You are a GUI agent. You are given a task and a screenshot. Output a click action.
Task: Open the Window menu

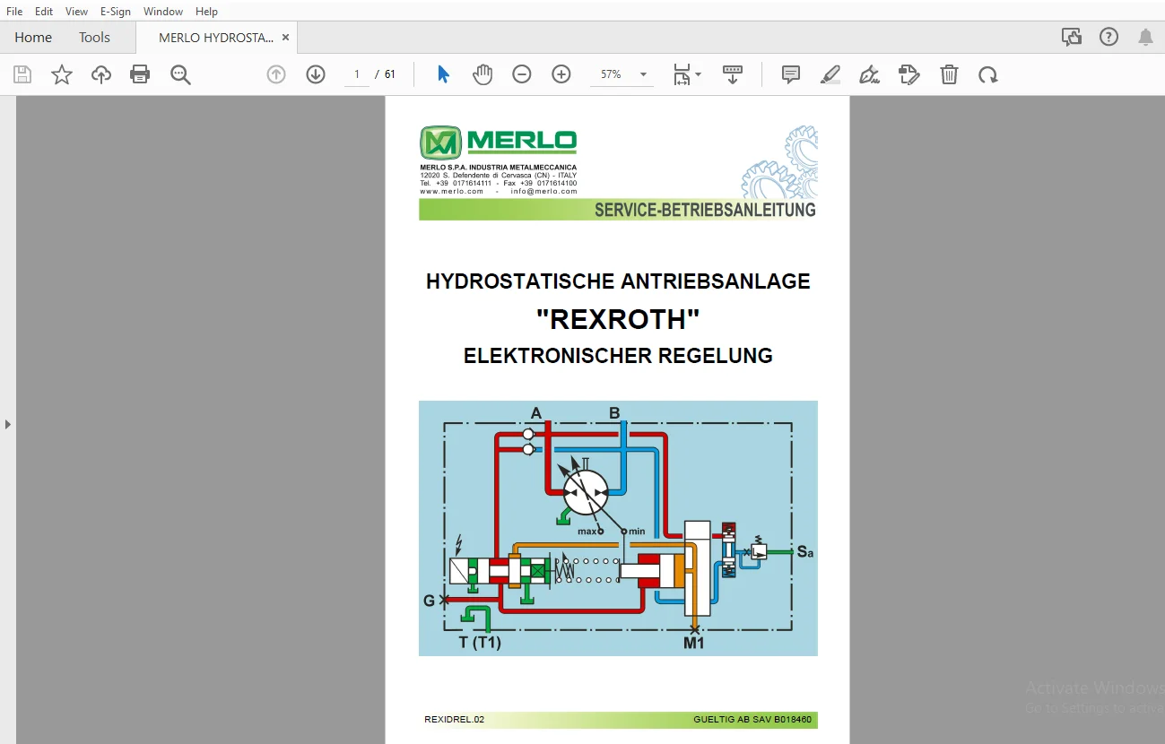(x=163, y=12)
